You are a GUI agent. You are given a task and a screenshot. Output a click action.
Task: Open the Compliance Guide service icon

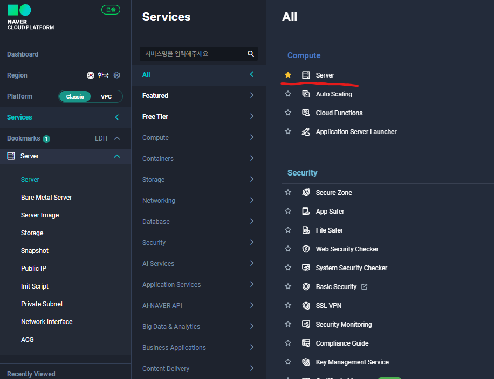(306, 343)
